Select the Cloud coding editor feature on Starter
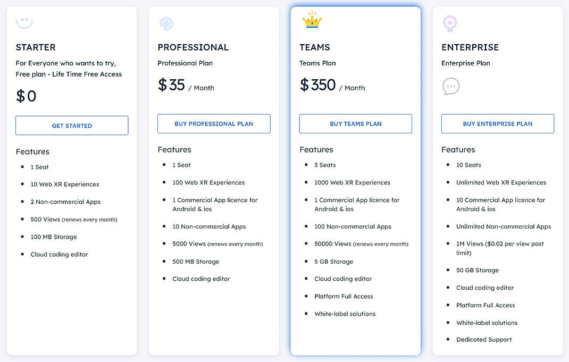This screenshot has height=362, width=569. pos(59,254)
